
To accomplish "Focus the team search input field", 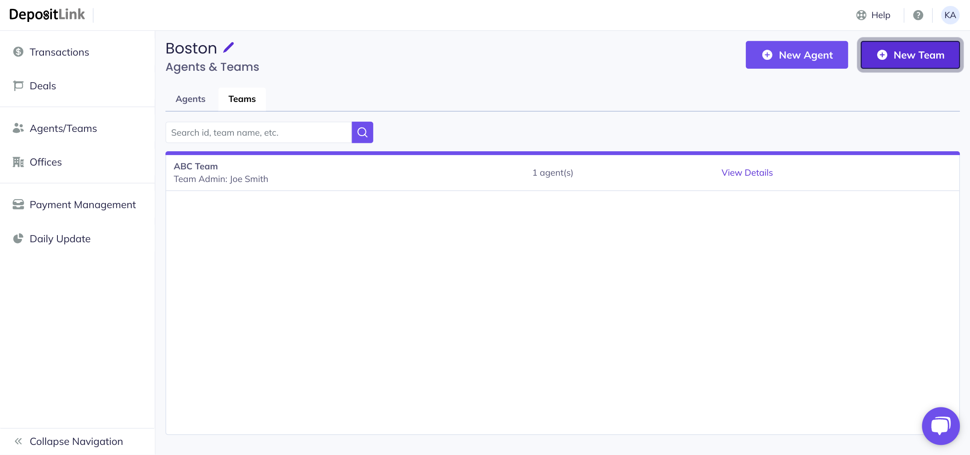I will pyautogui.click(x=258, y=133).
